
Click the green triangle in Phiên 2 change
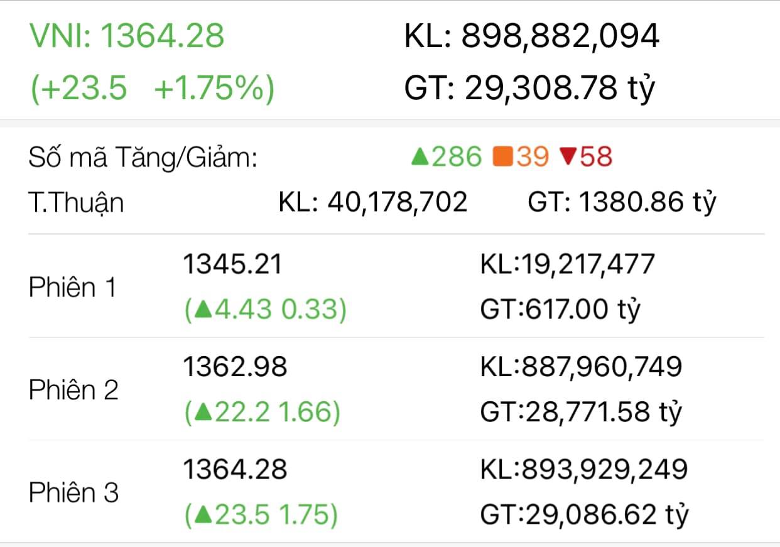coord(202,413)
